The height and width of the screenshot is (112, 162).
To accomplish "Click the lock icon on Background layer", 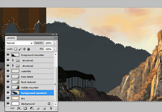I will 49,104.
